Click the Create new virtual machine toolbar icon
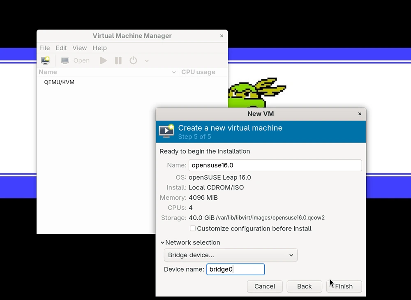411x300 pixels. click(45, 60)
